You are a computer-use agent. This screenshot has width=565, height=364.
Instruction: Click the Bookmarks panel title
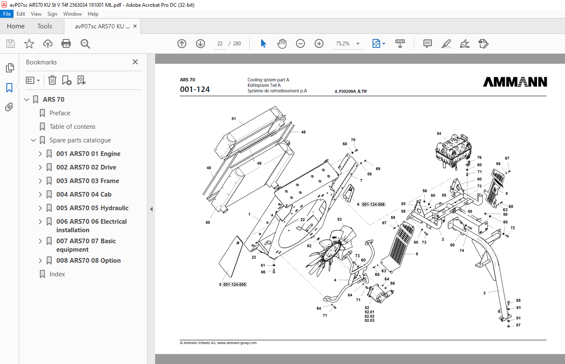coord(41,62)
